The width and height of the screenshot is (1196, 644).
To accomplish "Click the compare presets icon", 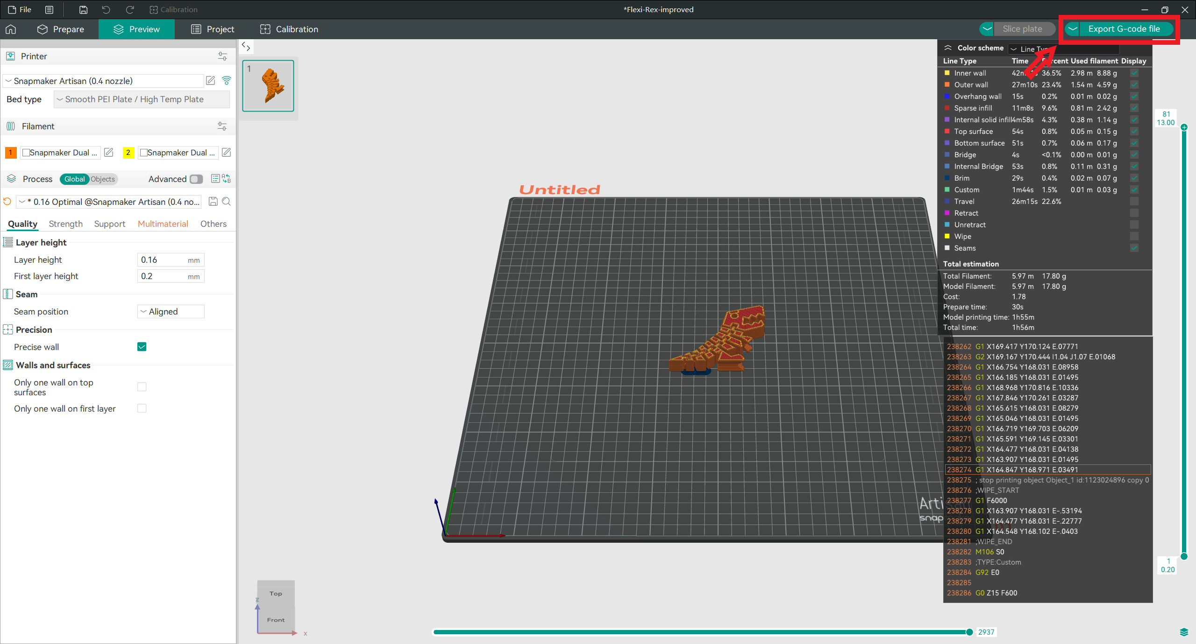I will [x=227, y=179].
